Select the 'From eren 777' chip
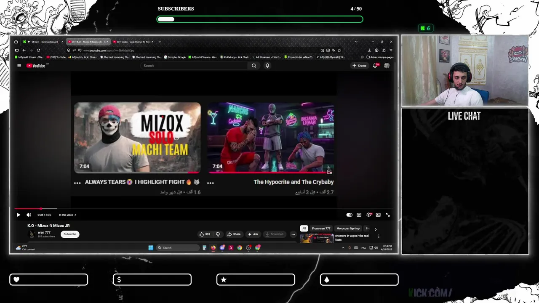Image resolution: width=539 pixels, height=303 pixels. tap(321, 229)
